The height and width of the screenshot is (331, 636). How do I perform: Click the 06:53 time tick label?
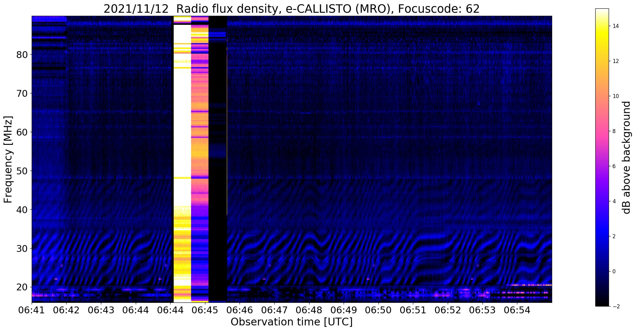pyautogui.click(x=483, y=310)
